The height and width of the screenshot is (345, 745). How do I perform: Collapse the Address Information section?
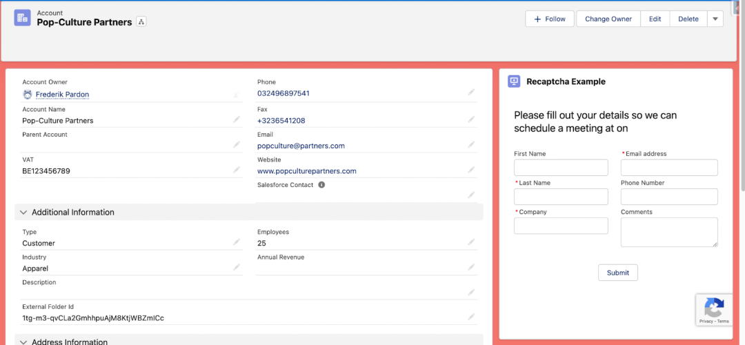click(23, 342)
